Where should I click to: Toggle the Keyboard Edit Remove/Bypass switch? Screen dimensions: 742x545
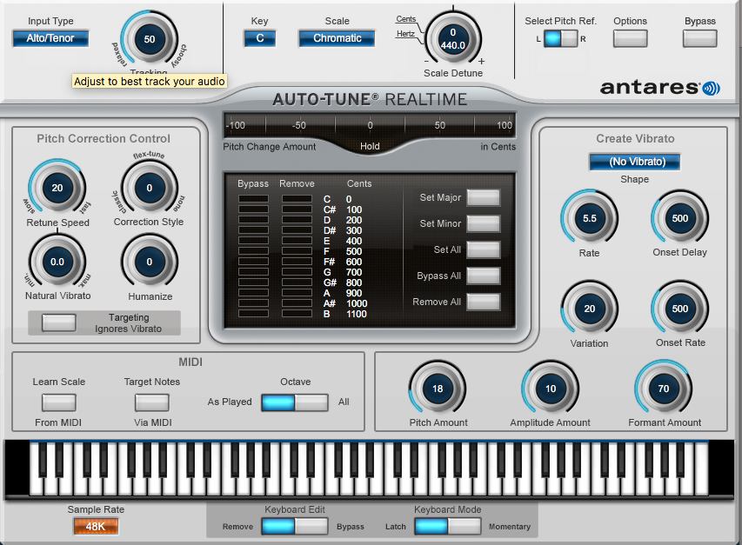(x=295, y=526)
